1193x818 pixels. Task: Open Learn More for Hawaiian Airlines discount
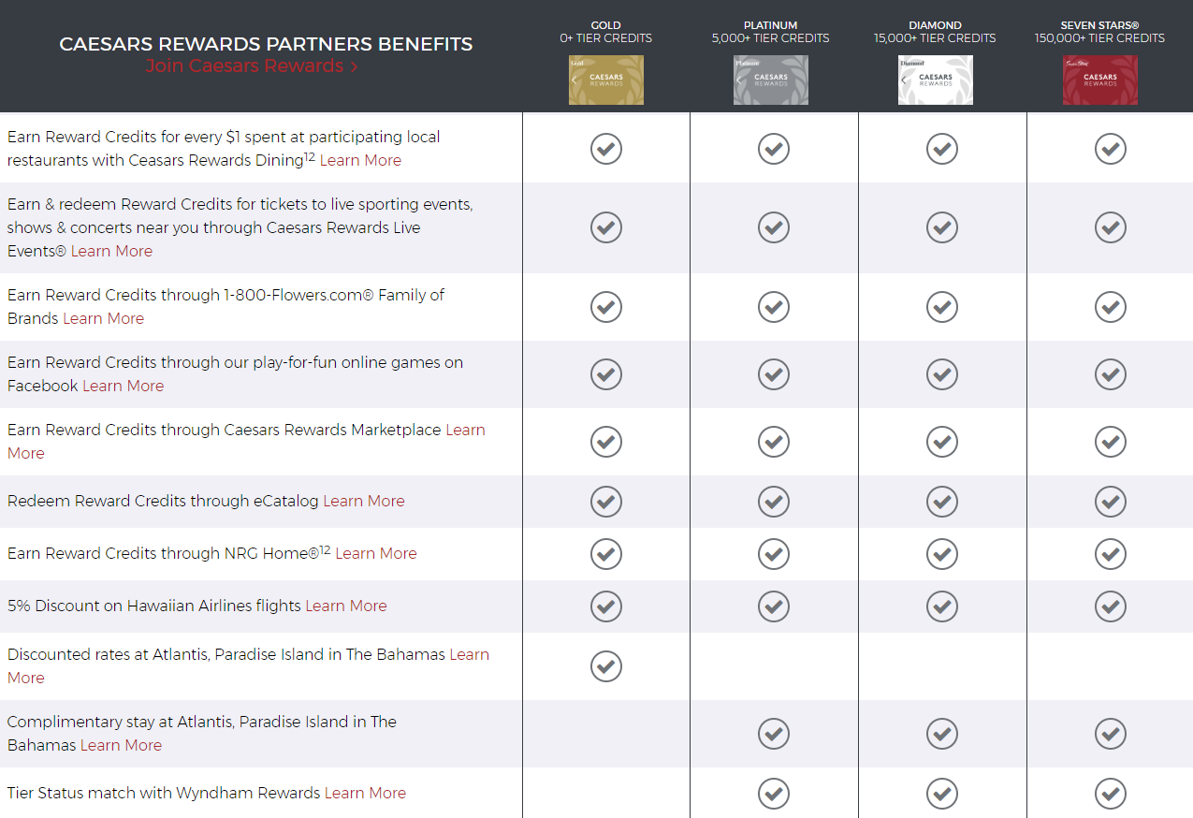pos(346,606)
